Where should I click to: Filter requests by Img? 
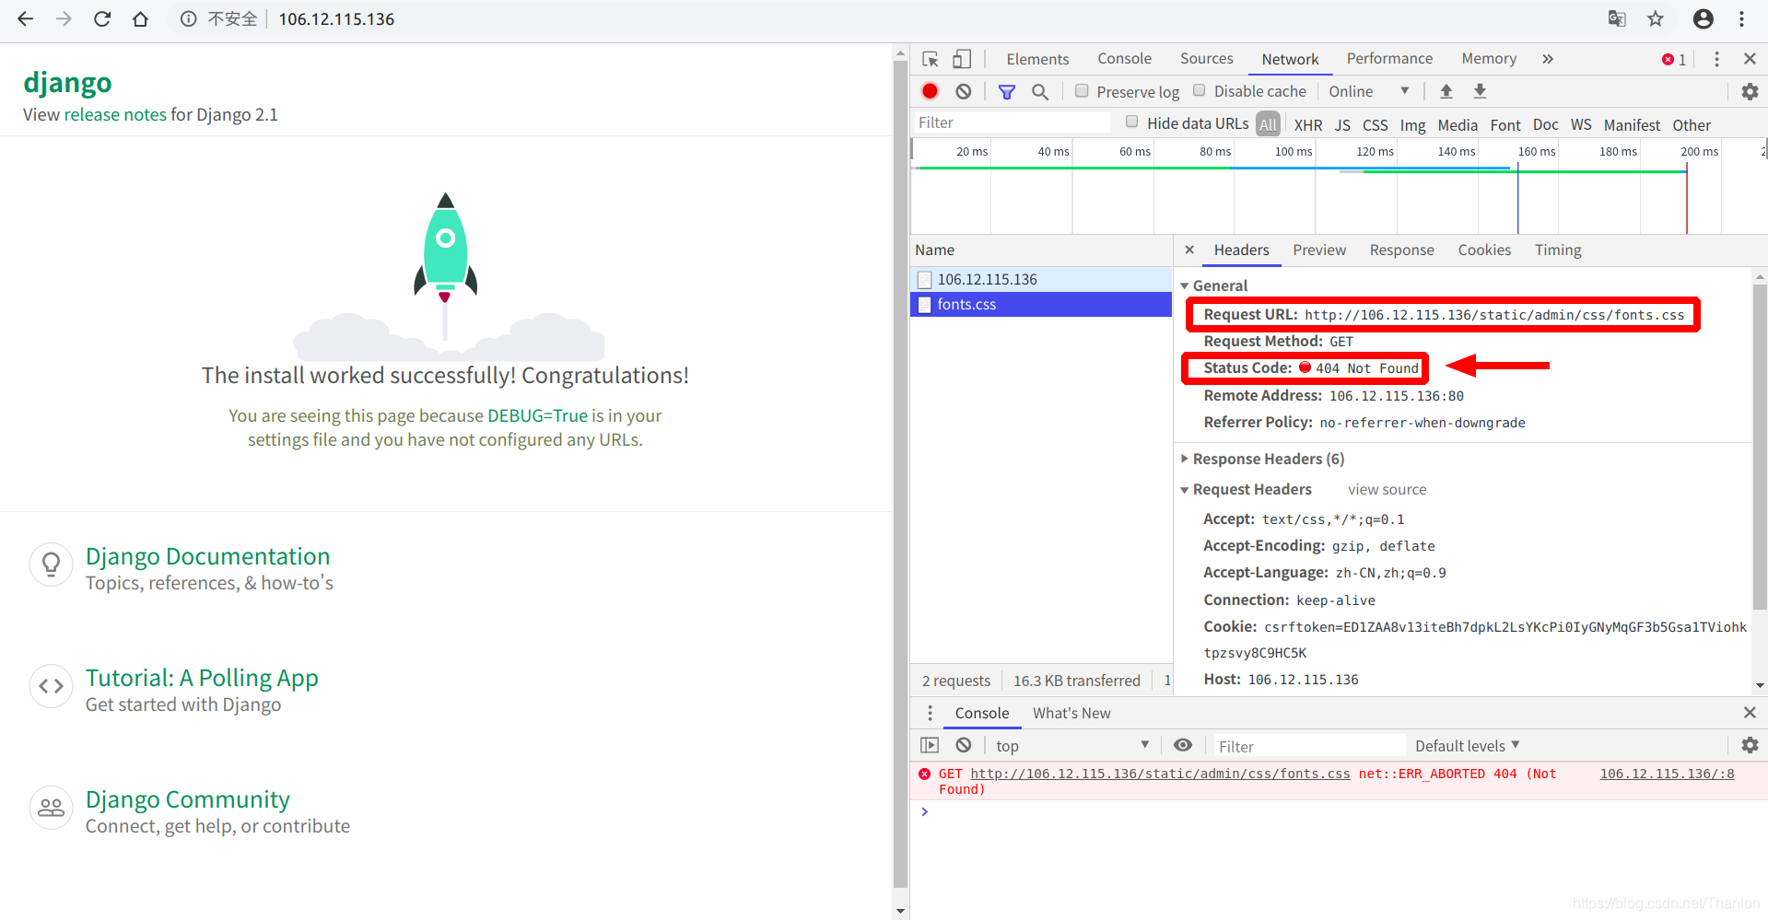coord(1412,124)
